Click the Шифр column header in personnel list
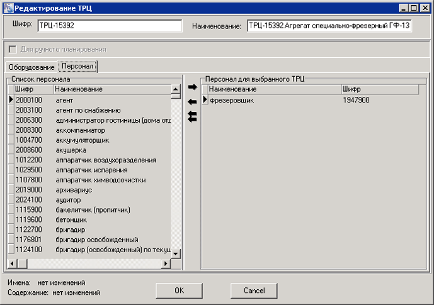 coord(34,89)
